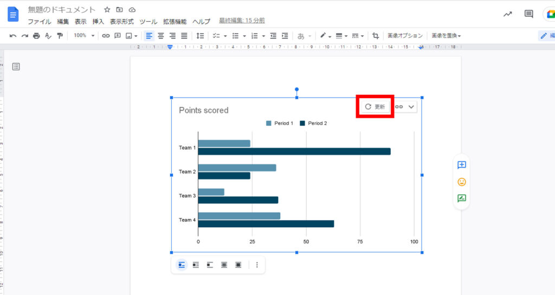Expand the bulleted list options arrow
The height and width of the screenshot is (295, 555).
pyautogui.click(x=244, y=36)
